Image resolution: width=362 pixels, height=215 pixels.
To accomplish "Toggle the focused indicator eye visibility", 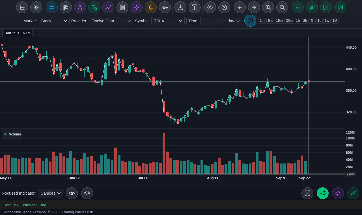I will [72, 193].
